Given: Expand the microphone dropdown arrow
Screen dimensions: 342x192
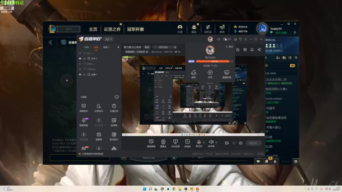Looking at the screenshot, I should tap(204, 143).
